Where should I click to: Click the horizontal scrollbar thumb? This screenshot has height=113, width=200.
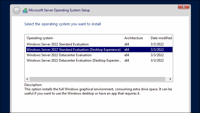click(97, 79)
